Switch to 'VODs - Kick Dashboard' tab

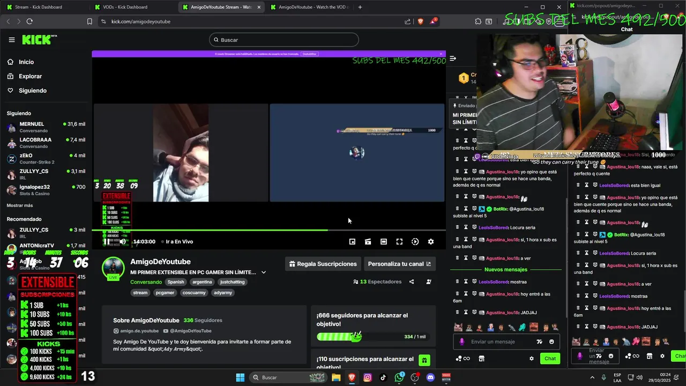point(132,7)
